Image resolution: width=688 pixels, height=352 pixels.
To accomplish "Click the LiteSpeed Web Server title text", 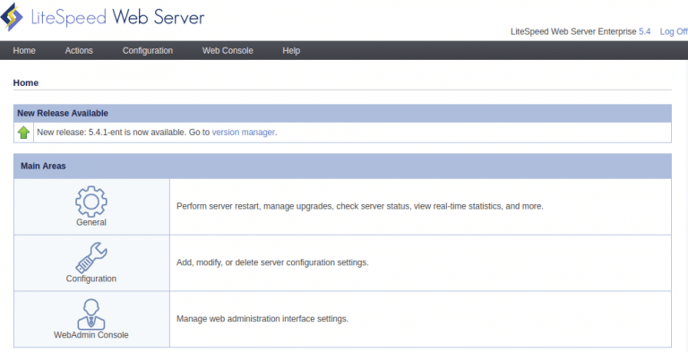I will (x=117, y=17).
